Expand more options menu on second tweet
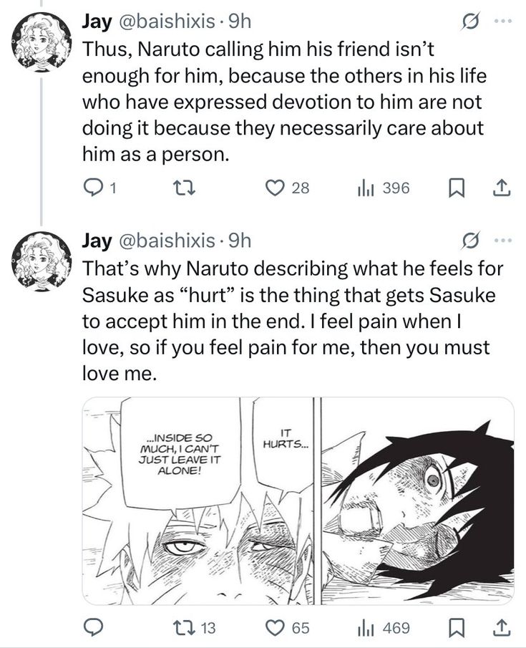Screen dimensions: 526x648 [505, 240]
